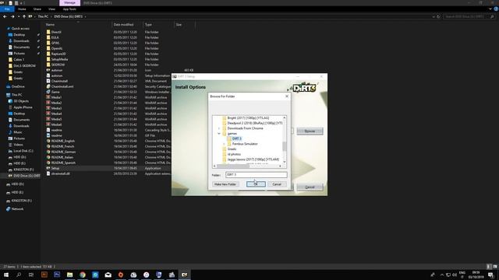Image resolution: width=499 pixels, height=280 pixels.
Task: Open the Share ribbon tab
Action: 37,9
